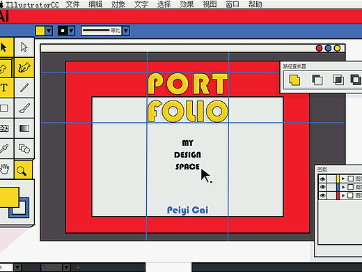Open the 文件 menu
The width and height of the screenshot is (362, 272).
[x=73, y=4]
